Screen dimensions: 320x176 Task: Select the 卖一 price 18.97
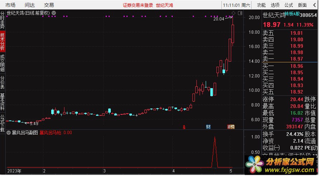pos(297,59)
